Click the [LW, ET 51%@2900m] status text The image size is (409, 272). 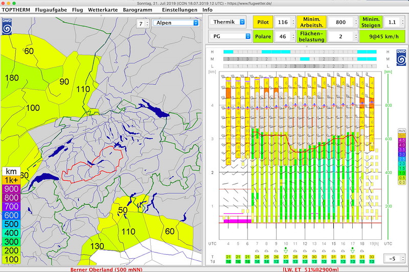tap(311, 269)
